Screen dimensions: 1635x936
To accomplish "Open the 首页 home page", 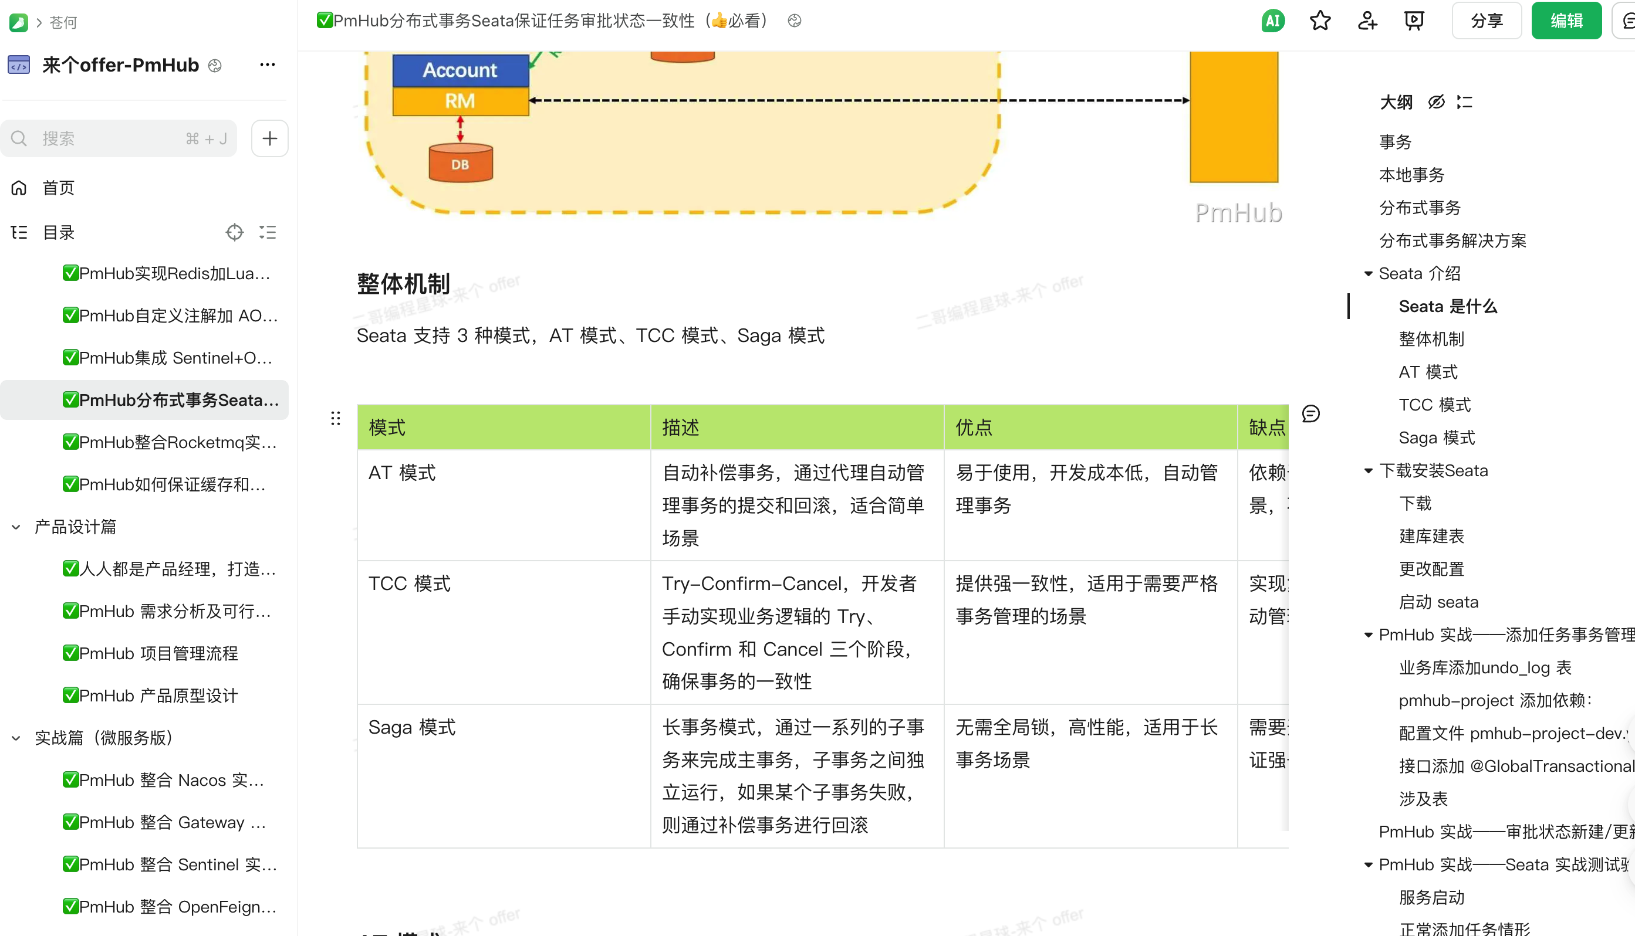I will (x=56, y=187).
